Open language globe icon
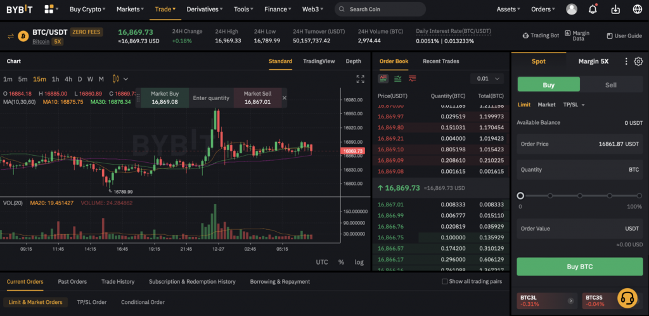The image size is (649, 316). pos(638,9)
